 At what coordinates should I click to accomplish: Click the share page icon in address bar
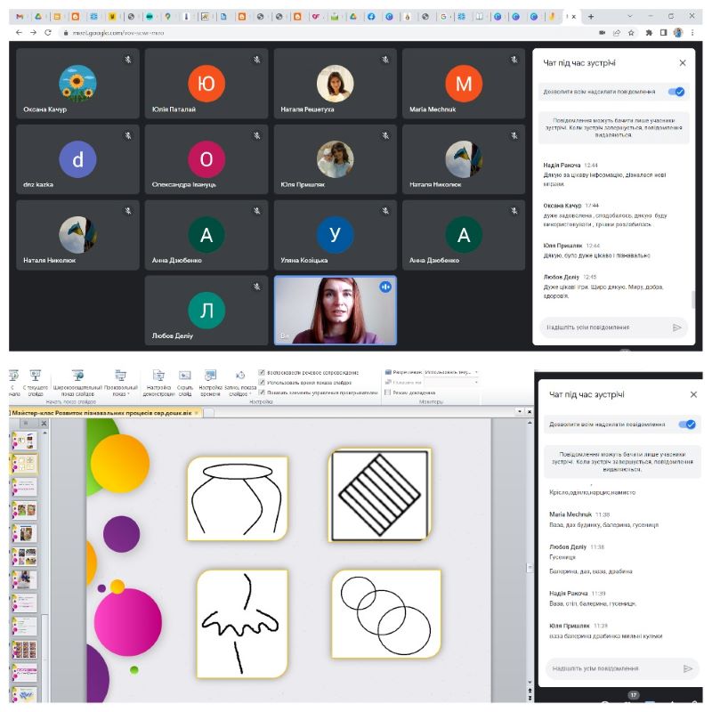617,33
